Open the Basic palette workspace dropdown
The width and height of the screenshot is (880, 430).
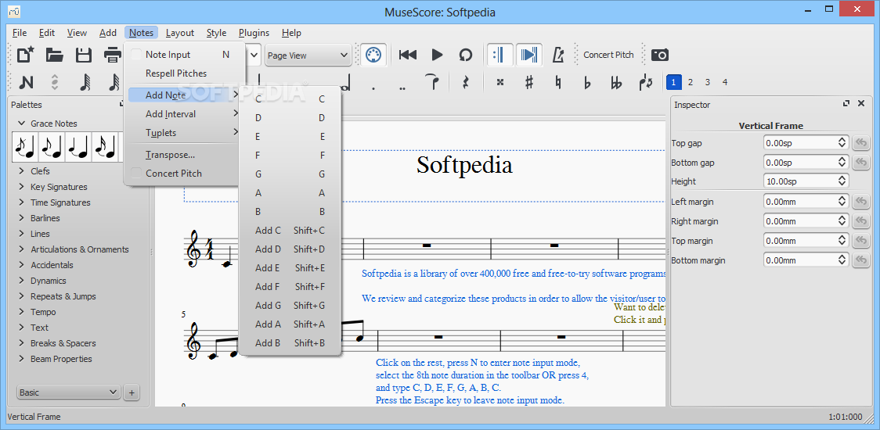[x=69, y=392]
